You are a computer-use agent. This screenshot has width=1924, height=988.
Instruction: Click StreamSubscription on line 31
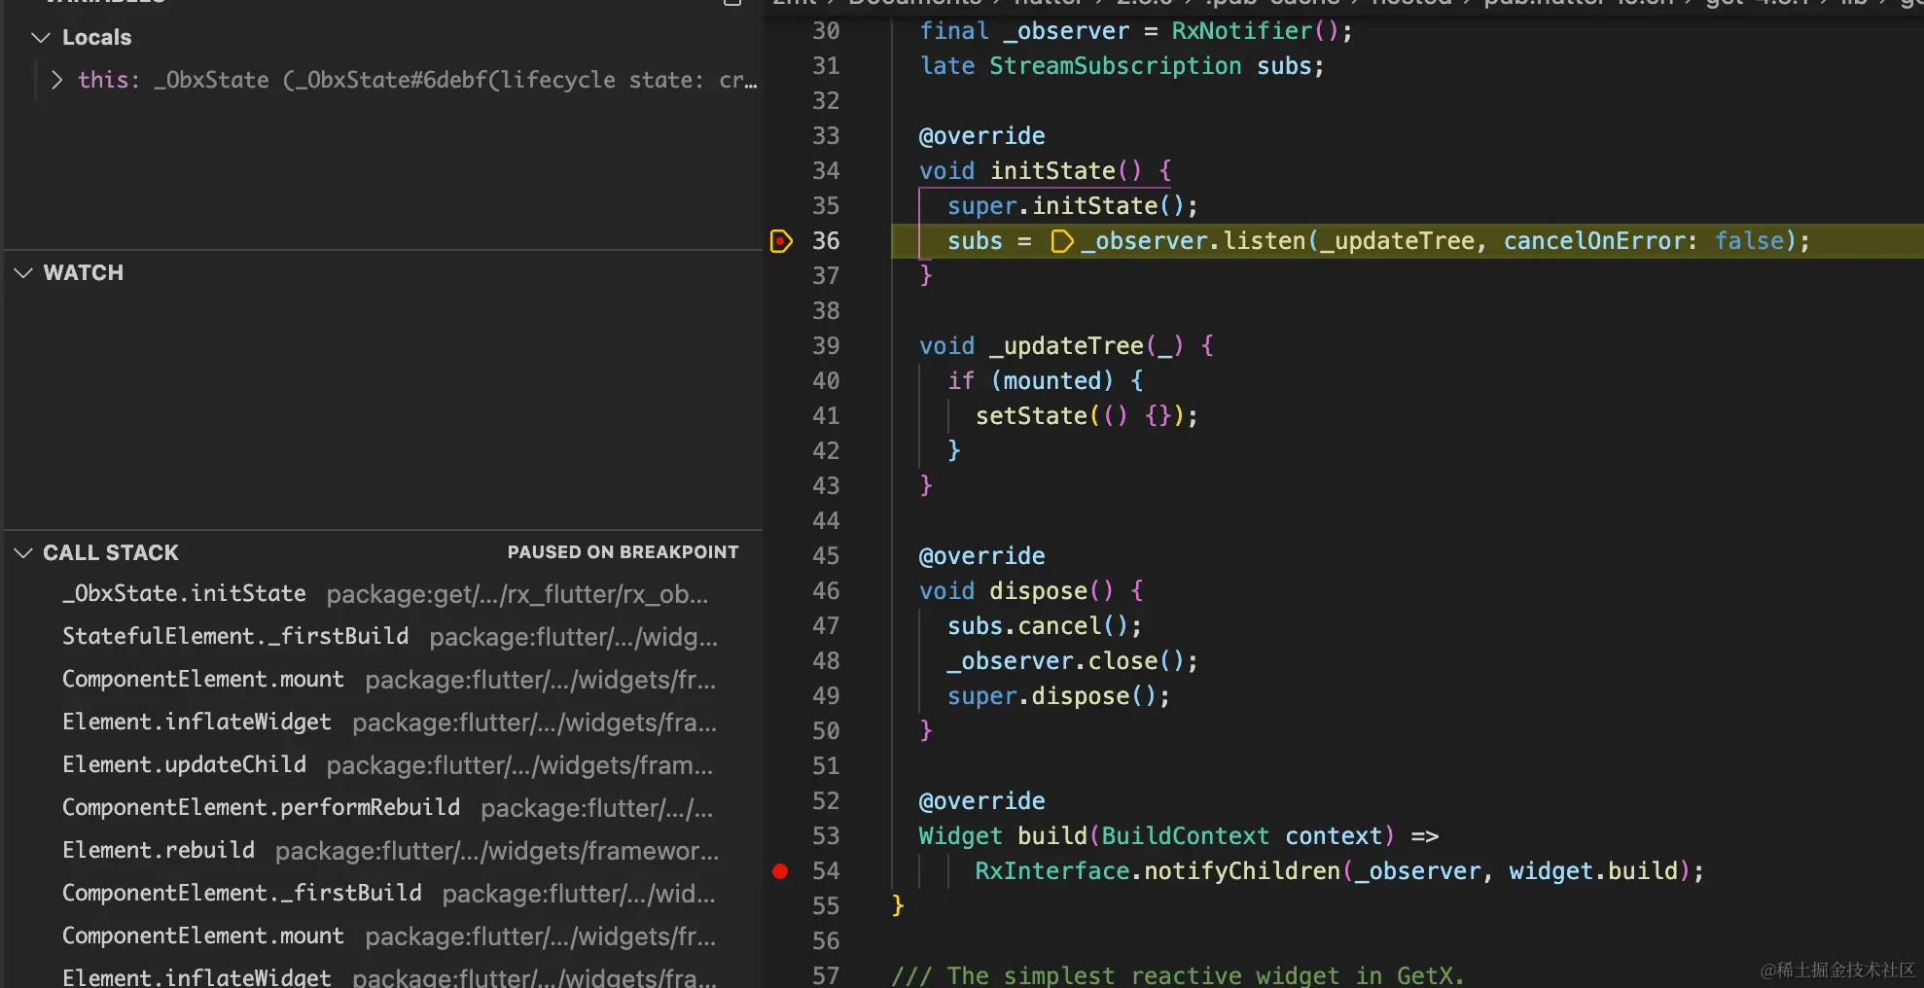click(x=1116, y=66)
